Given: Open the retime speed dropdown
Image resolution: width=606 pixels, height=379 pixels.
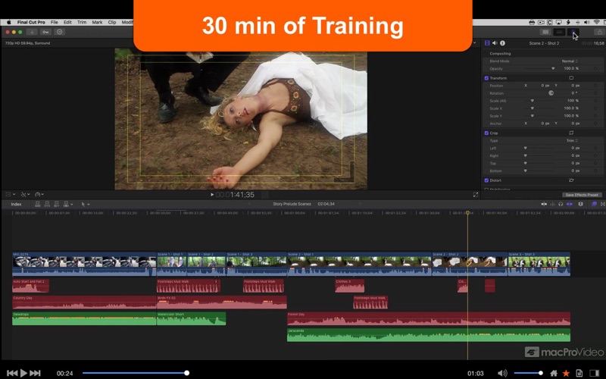Looking at the screenshot, I should [x=39, y=195].
